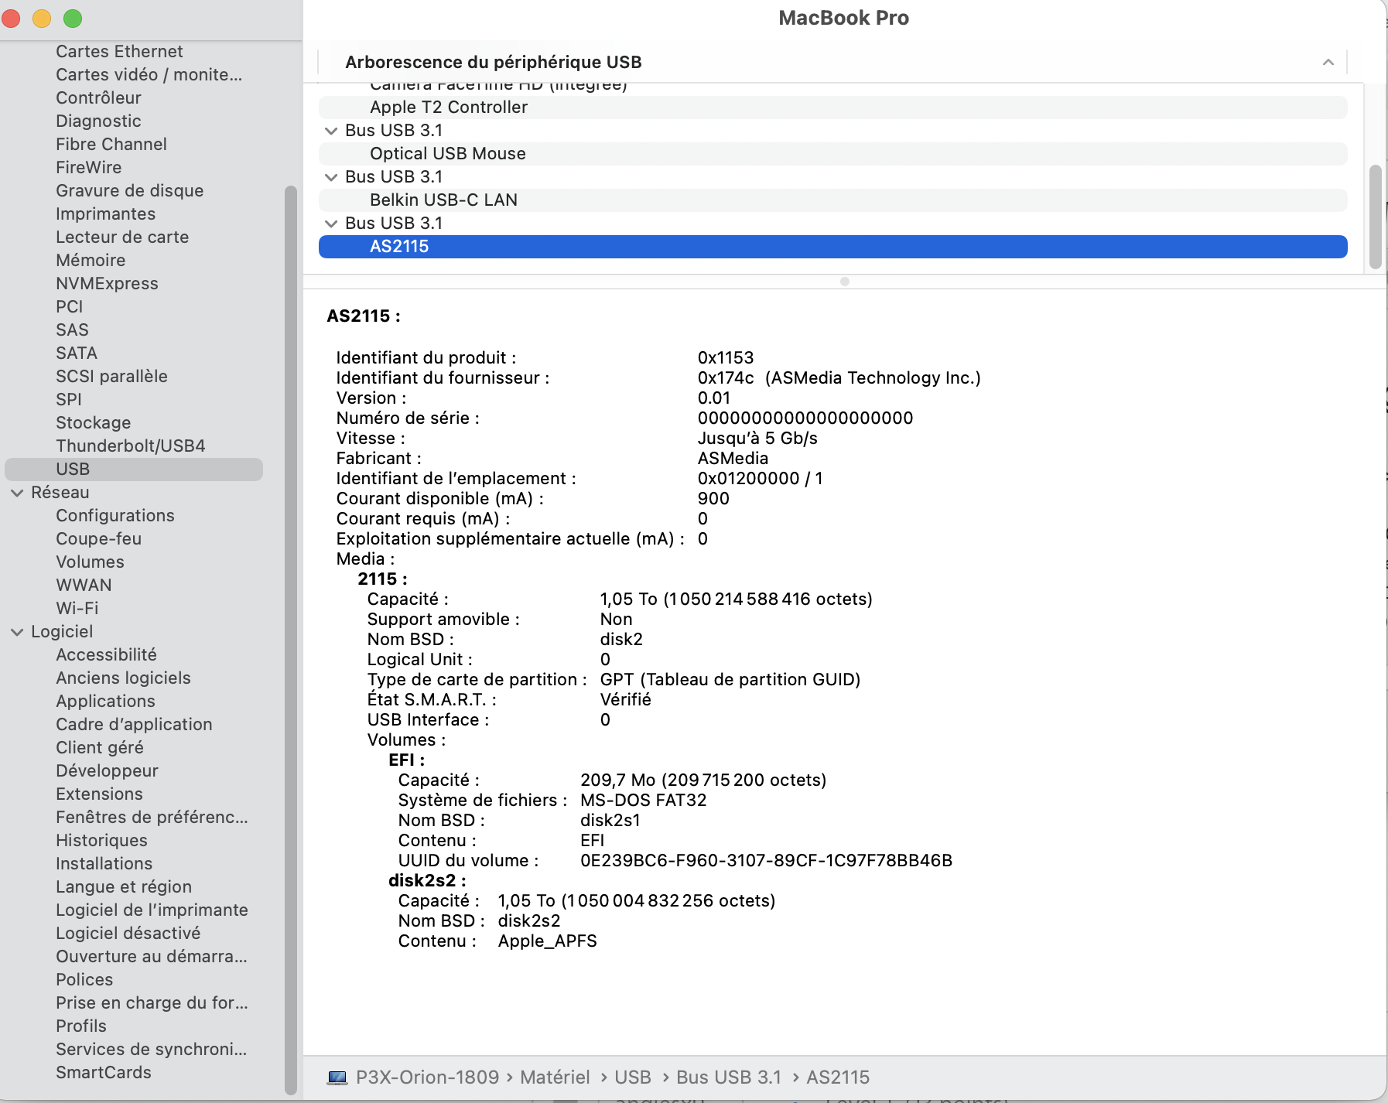
Task: Open Lecteur de carte section
Action: point(122,237)
